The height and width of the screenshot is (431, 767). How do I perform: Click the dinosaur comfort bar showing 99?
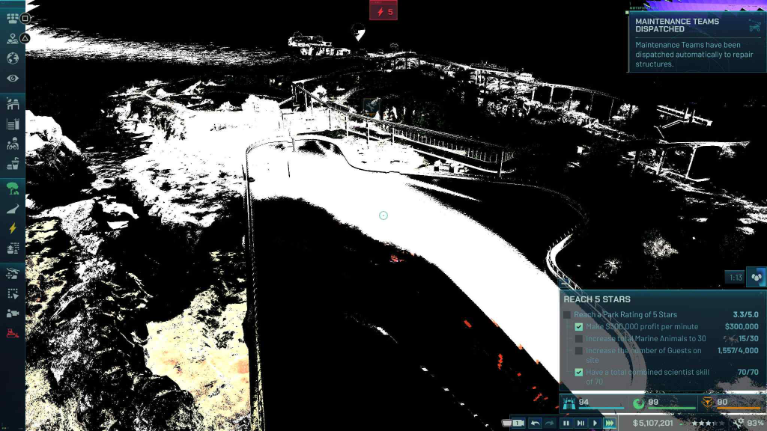tap(664, 403)
